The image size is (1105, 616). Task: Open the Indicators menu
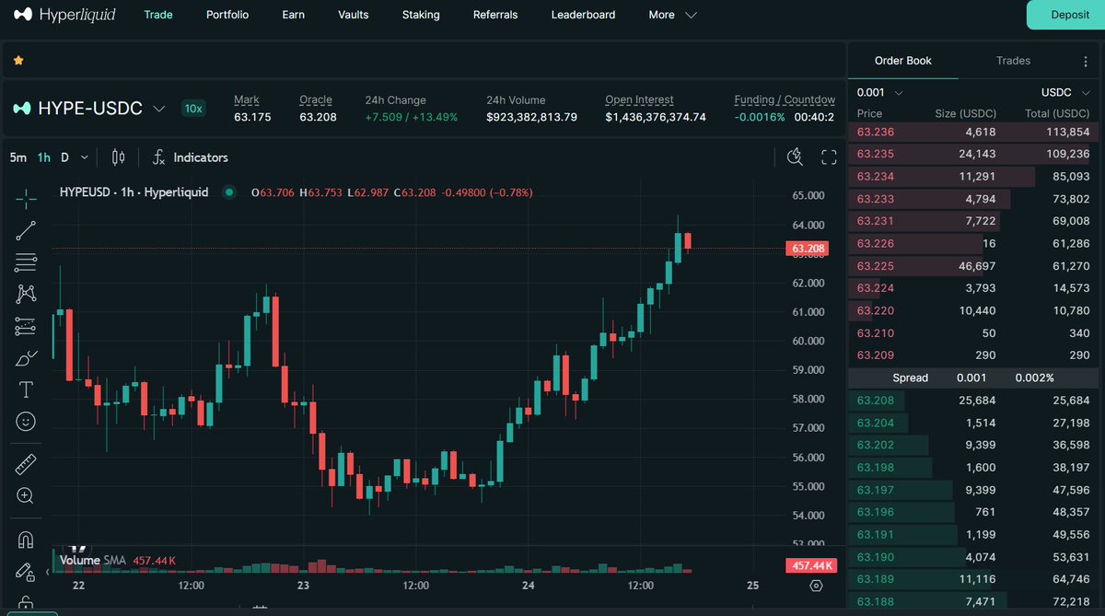[190, 157]
